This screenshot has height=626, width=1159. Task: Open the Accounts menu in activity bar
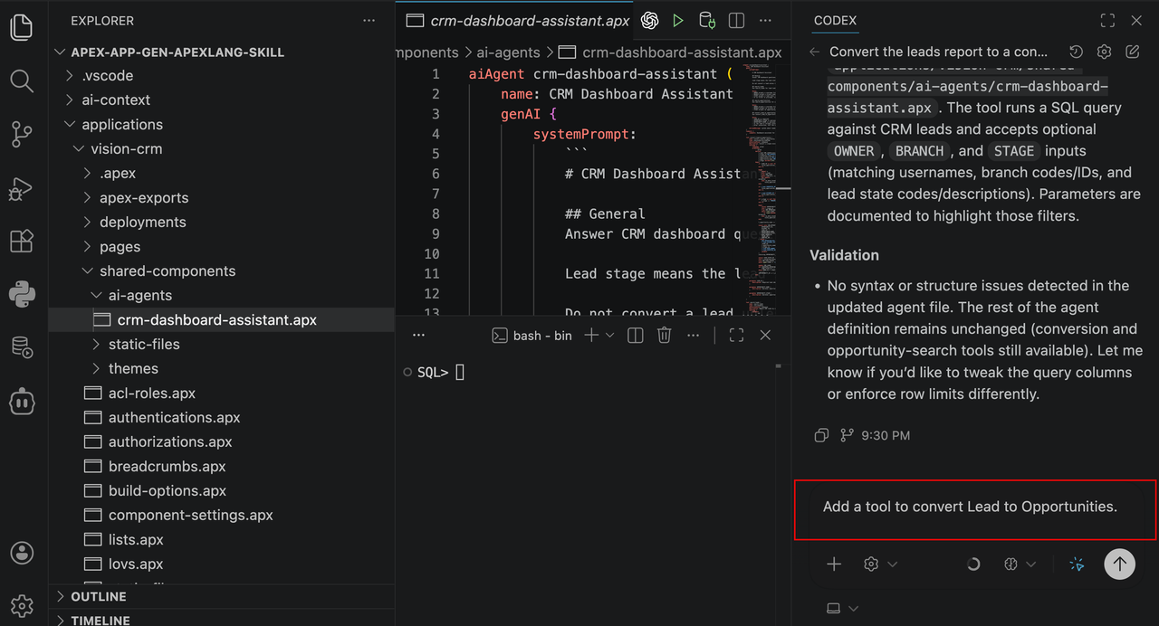[x=22, y=552]
